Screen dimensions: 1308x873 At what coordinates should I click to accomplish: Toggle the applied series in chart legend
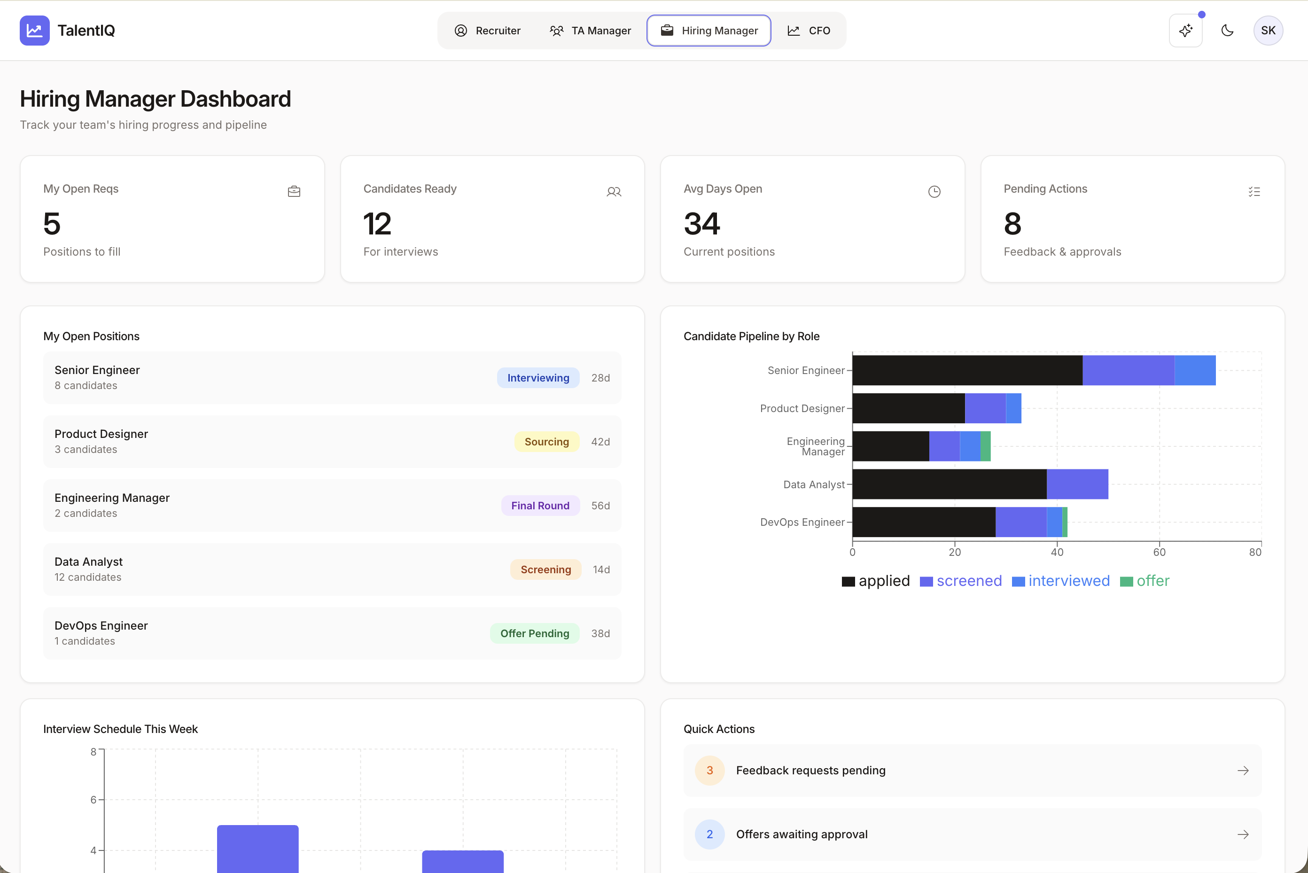tap(876, 581)
